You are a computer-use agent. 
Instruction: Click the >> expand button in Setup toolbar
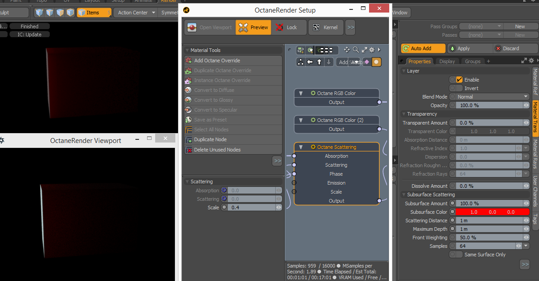351,27
